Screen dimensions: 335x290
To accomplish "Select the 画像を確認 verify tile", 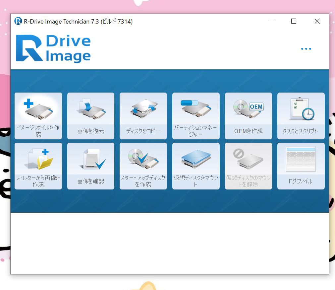I will click(91, 166).
